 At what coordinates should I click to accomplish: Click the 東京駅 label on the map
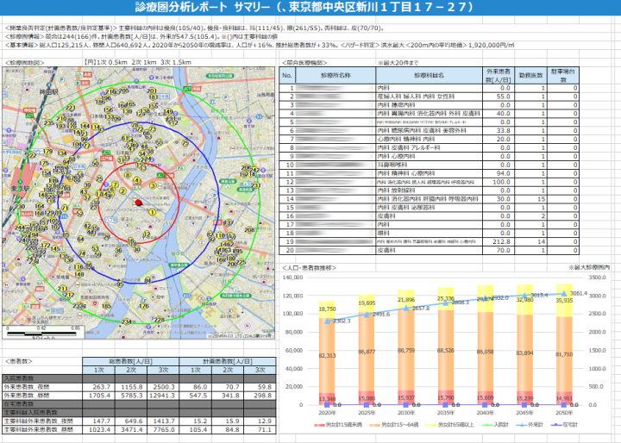pos(18,189)
